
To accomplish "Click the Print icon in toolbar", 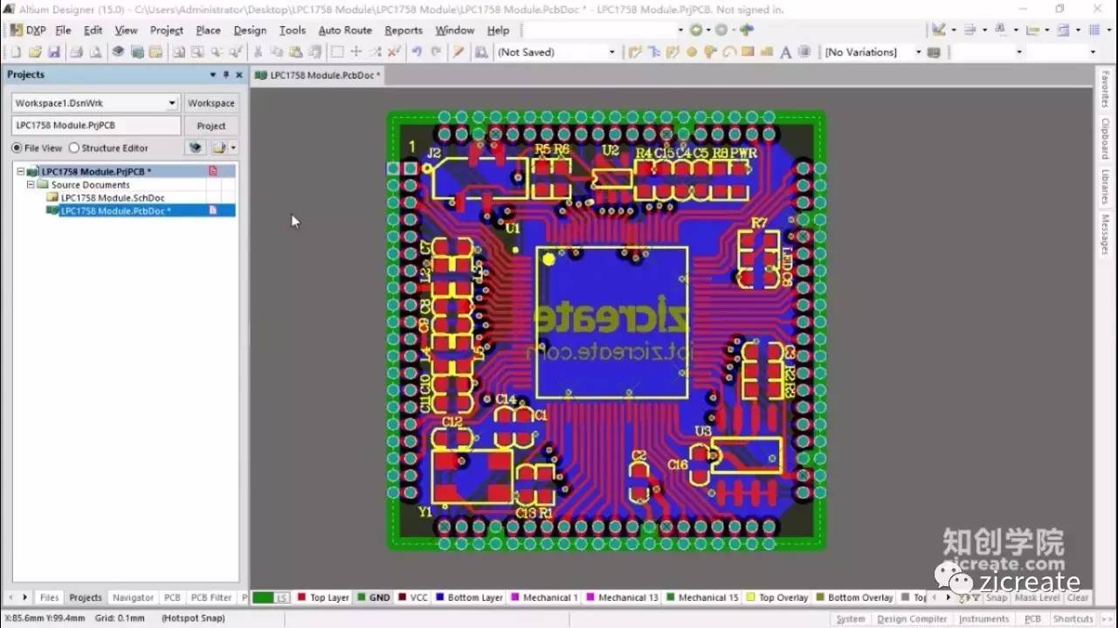I will 77,52.
